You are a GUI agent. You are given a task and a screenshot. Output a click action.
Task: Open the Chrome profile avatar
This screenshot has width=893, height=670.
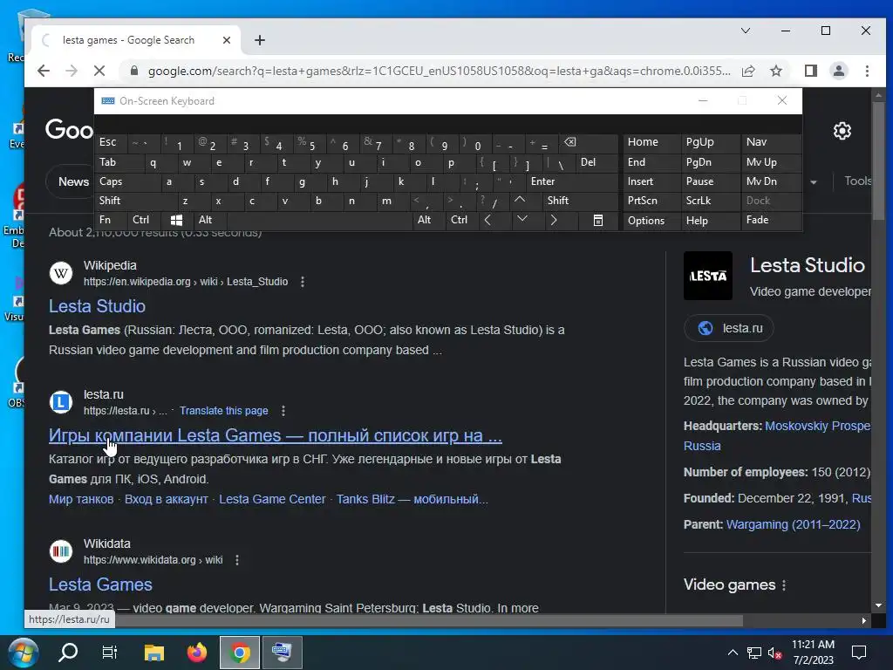[x=839, y=71]
